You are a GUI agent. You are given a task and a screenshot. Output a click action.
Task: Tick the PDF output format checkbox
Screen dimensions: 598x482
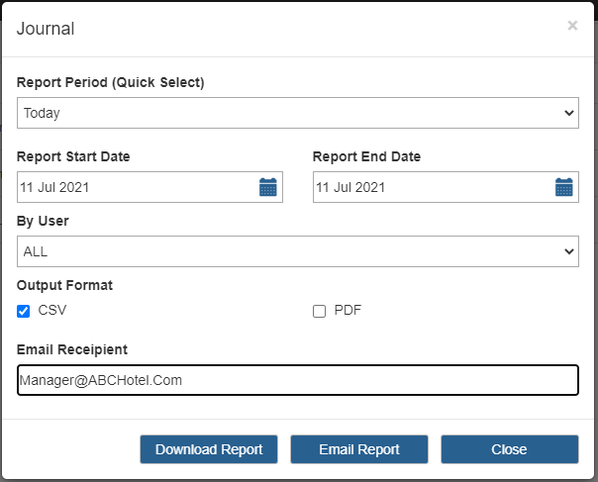click(x=319, y=311)
